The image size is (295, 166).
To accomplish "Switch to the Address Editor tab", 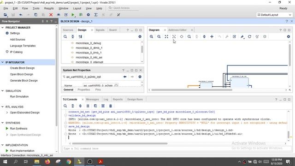I will tap(177, 30).
